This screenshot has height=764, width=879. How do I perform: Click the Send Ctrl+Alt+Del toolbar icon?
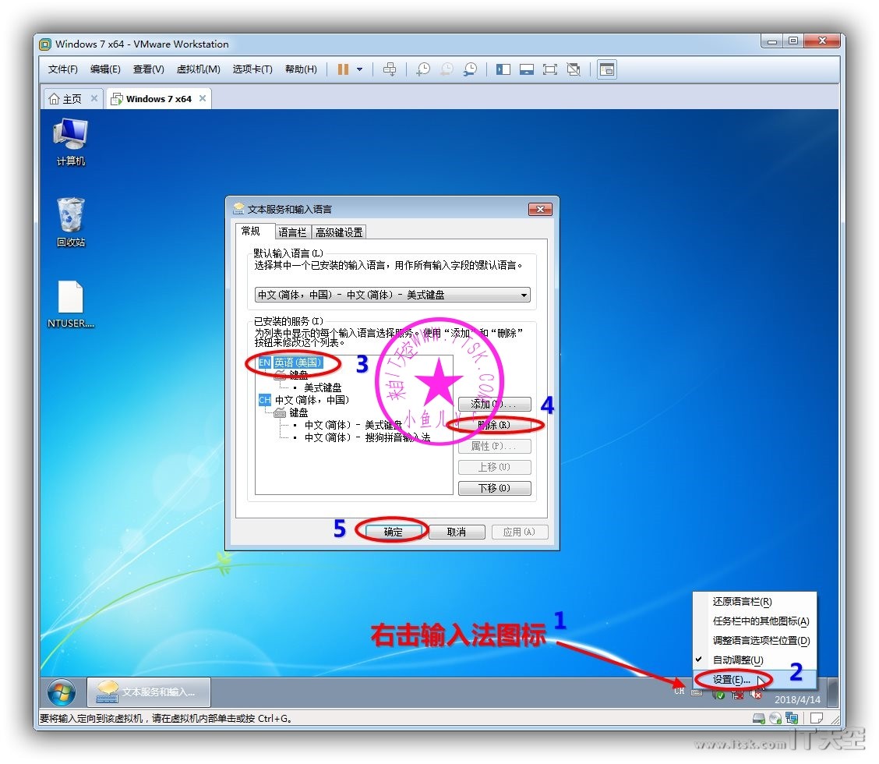(x=390, y=69)
